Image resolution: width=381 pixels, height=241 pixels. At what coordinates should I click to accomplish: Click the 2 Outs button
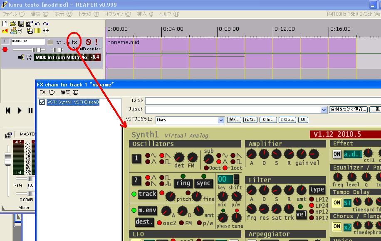coord(287,120)
